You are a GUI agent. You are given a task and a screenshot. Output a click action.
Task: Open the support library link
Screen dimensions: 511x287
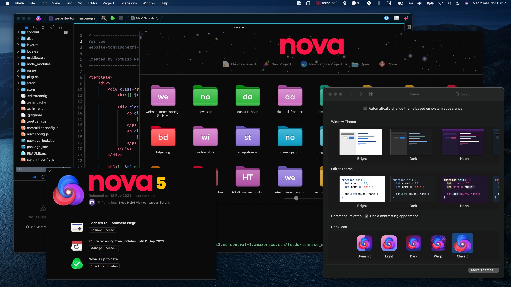coord(144,203)
